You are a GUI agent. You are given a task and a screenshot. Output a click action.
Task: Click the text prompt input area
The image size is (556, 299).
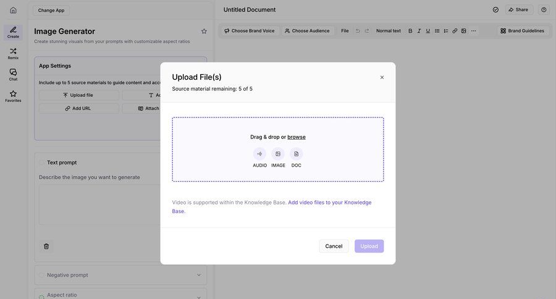(99, 204)
